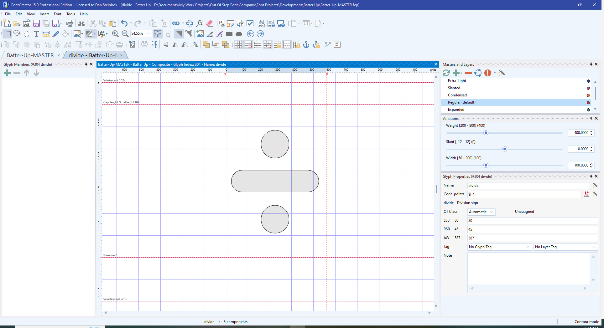Image resolution: width=604 pixels, height=328 pixels.
Task: Click the glyph Name input field
Action: tap(528, 186)
